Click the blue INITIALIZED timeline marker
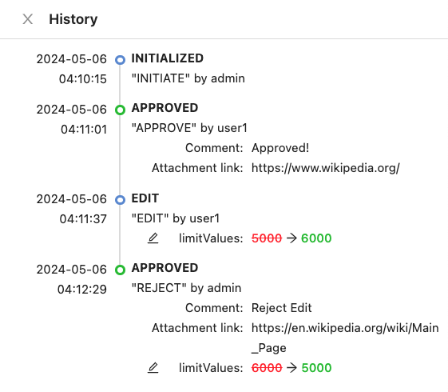Screen dimensions: 448x392 [x=120, y=60]
